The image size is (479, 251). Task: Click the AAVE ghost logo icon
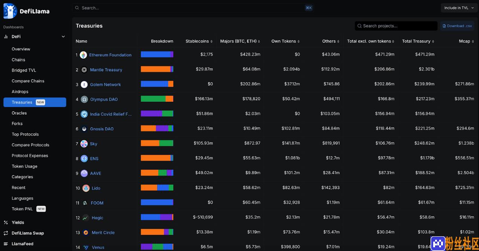point(84,173)
